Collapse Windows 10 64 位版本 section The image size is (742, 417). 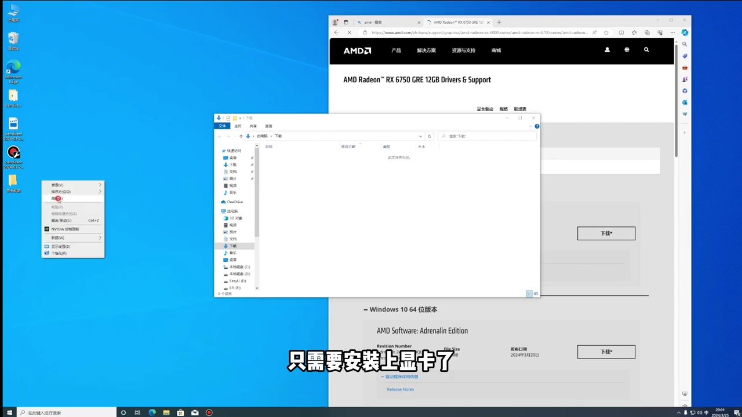click(x=400, y=309)
